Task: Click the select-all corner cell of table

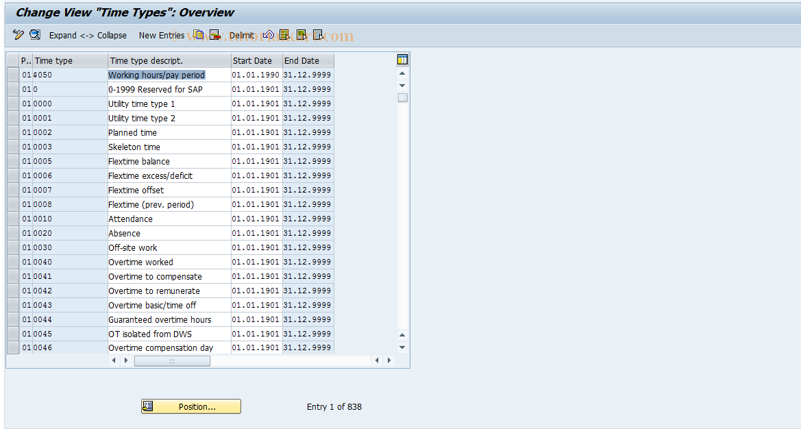Action: 13,60
